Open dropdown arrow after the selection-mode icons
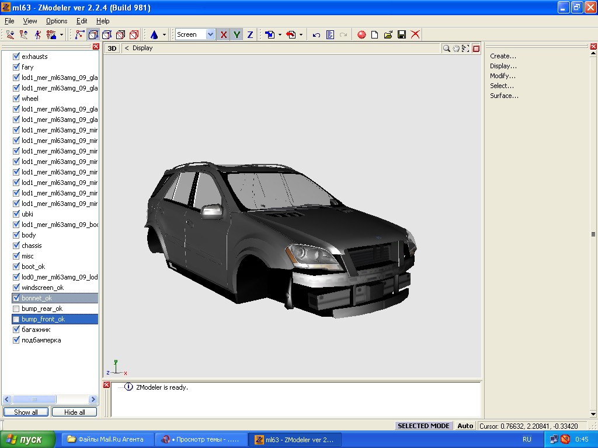Screen dimensions: 598x448 (61, 34)
